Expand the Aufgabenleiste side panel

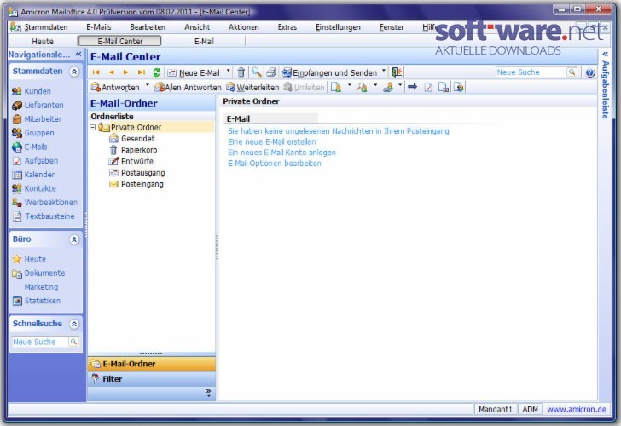(x=605, y=54)
